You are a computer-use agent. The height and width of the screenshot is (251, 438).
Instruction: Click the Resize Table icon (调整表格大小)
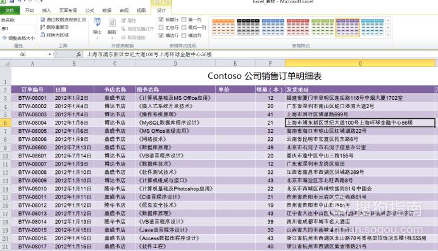(x=4, y=38)
